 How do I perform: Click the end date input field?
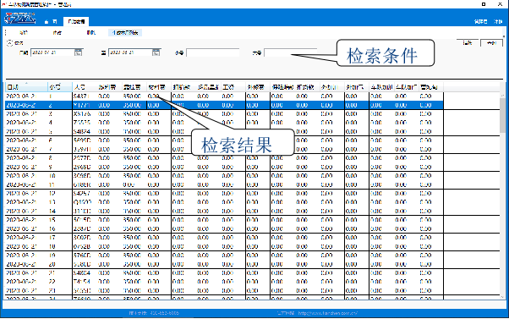(130, 52)
